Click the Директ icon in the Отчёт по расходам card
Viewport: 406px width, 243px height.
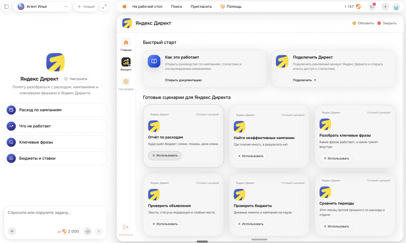pos(154,126)
